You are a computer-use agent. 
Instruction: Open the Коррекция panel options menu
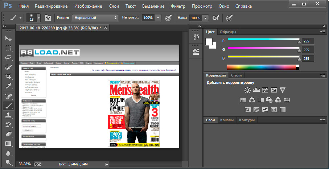point(323,75)
